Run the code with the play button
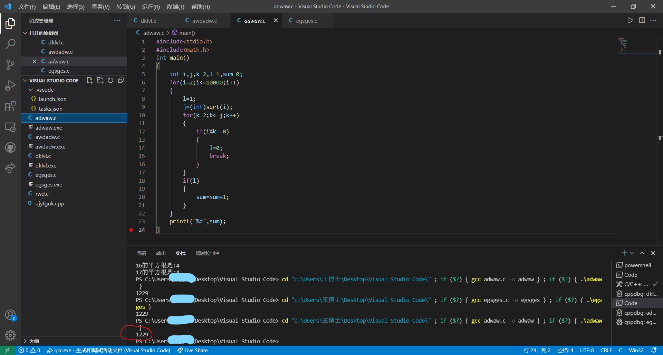663x355 pixels. pyautogui.click(x=630, y=20)
